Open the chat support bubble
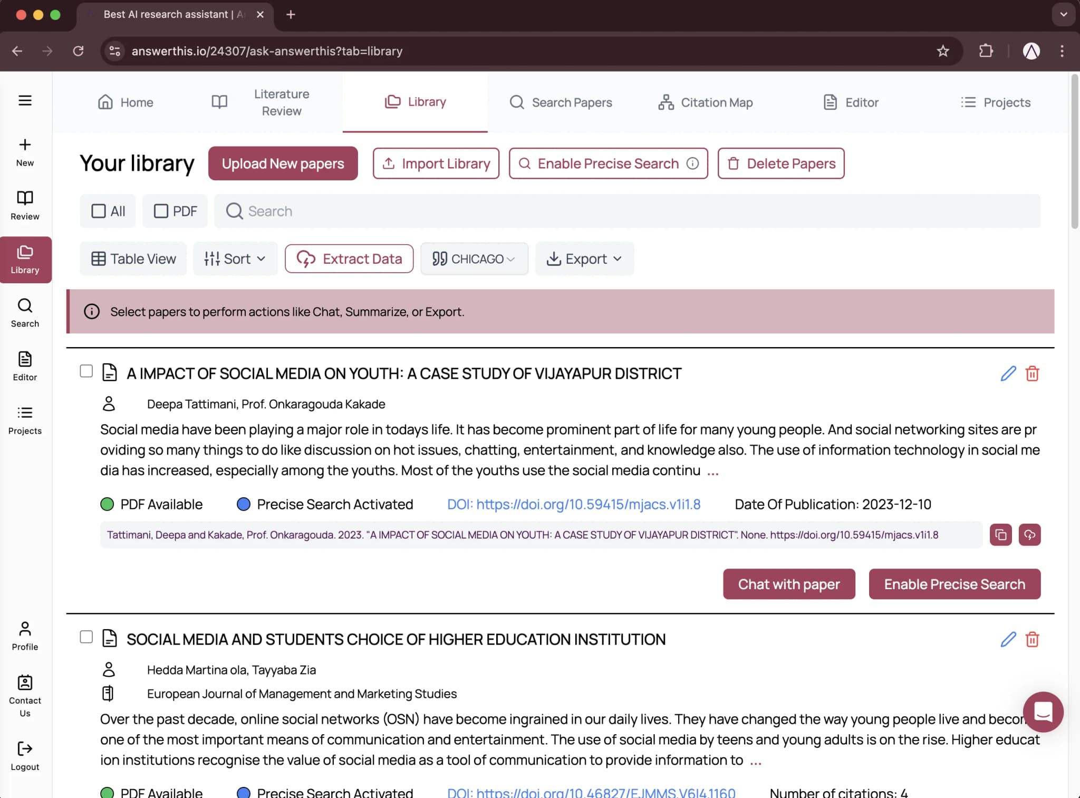1080x798 pixels. (x=1043, y=712)
